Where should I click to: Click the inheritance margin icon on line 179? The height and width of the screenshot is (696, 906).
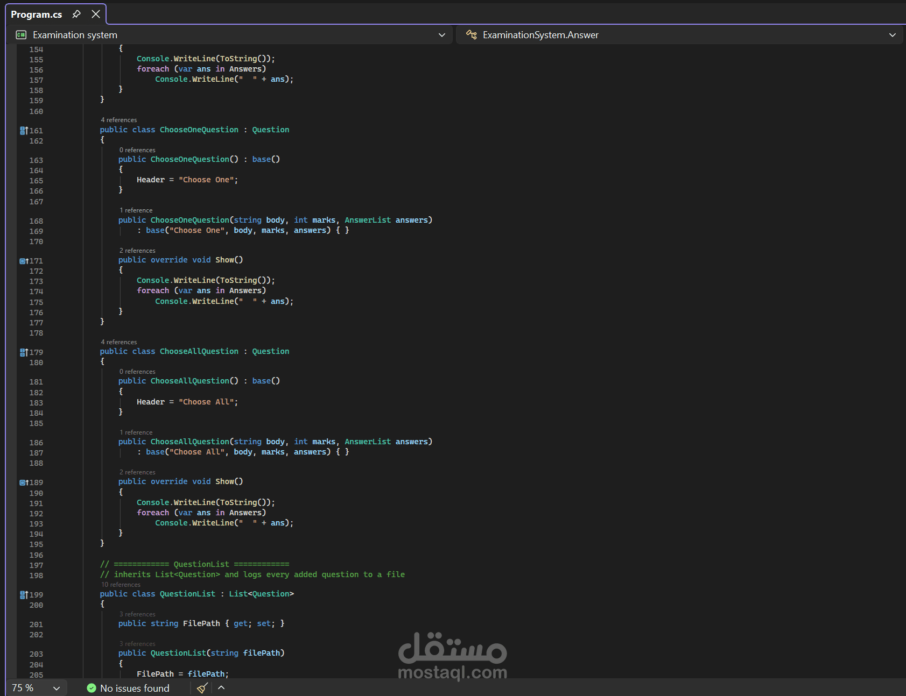coord(24,352)
